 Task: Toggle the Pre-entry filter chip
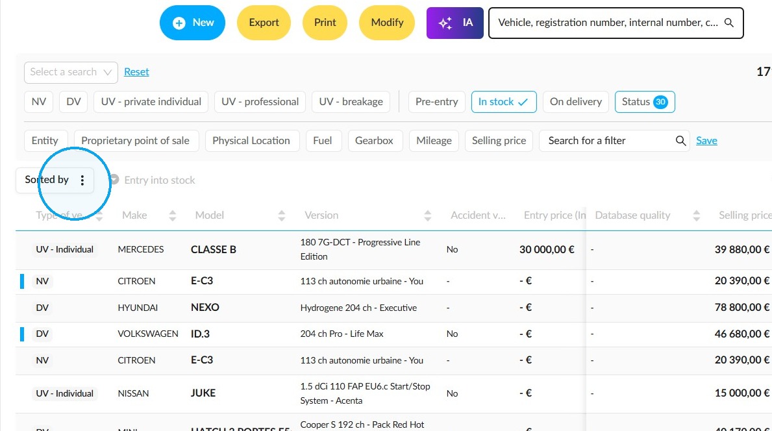(437, 102)
